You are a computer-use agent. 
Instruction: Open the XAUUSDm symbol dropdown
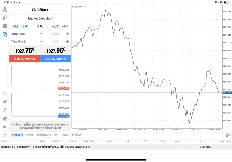(x=40, y=10)
